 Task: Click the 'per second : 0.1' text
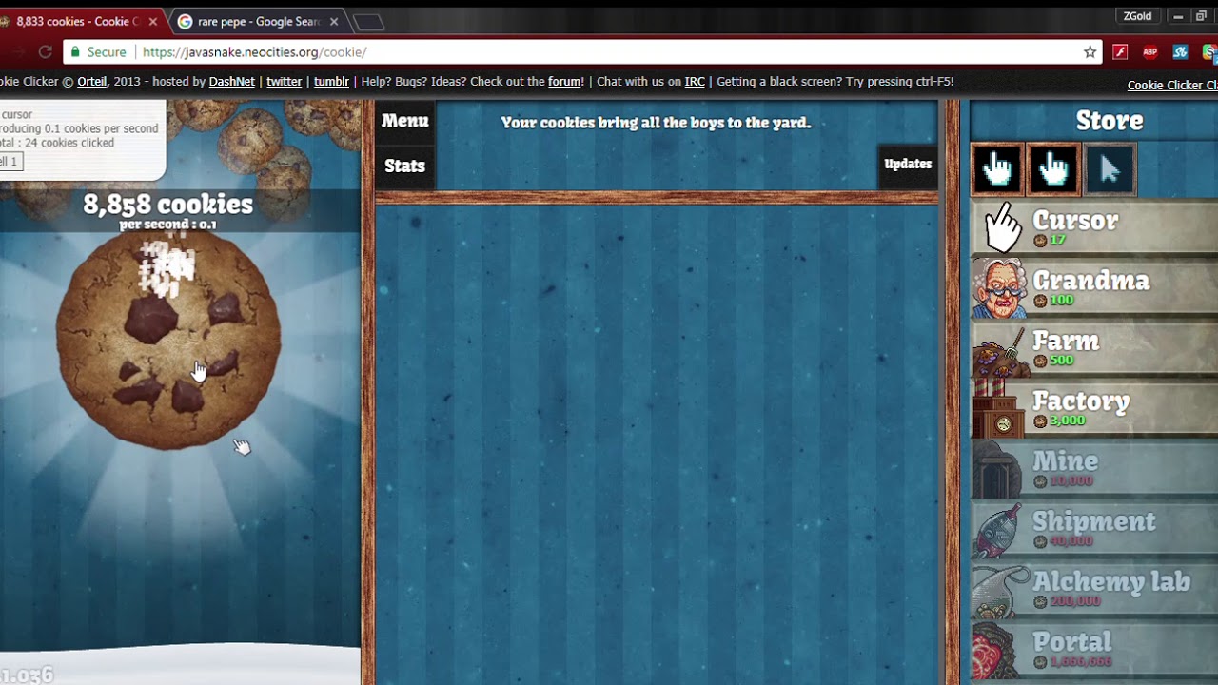click(x=168, y=225)
